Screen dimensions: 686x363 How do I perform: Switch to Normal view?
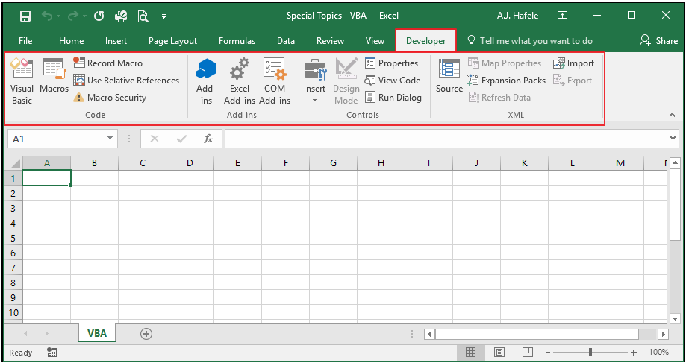pyautogui.click(x=471, y=352)
